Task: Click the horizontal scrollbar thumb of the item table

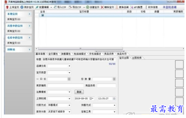Action: (80, 49)
